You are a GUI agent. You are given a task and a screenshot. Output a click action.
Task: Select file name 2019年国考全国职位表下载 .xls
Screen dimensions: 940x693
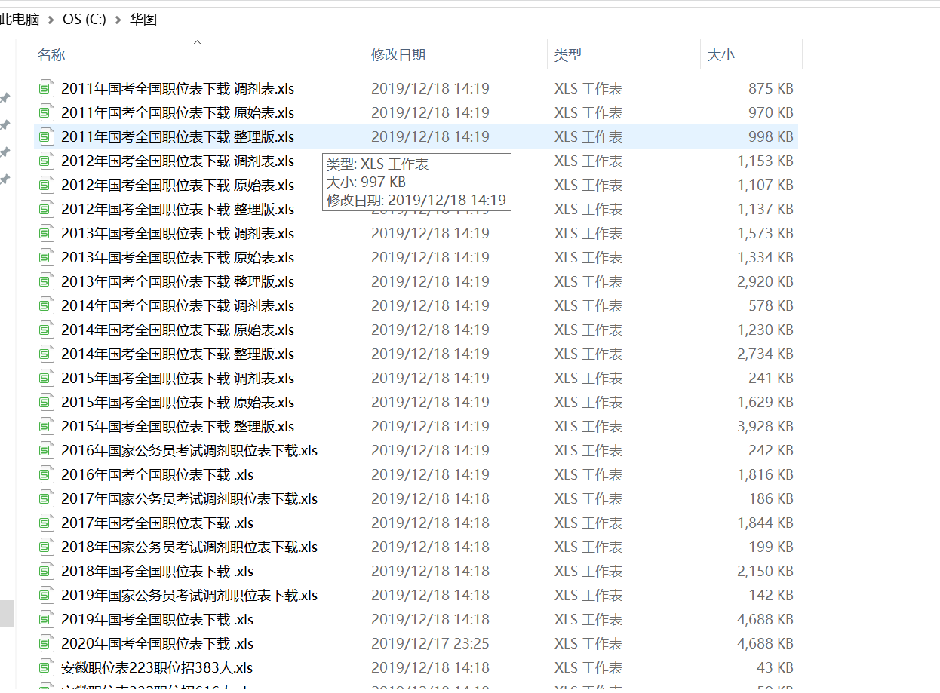pyautogui.click(x=157, y=619)
